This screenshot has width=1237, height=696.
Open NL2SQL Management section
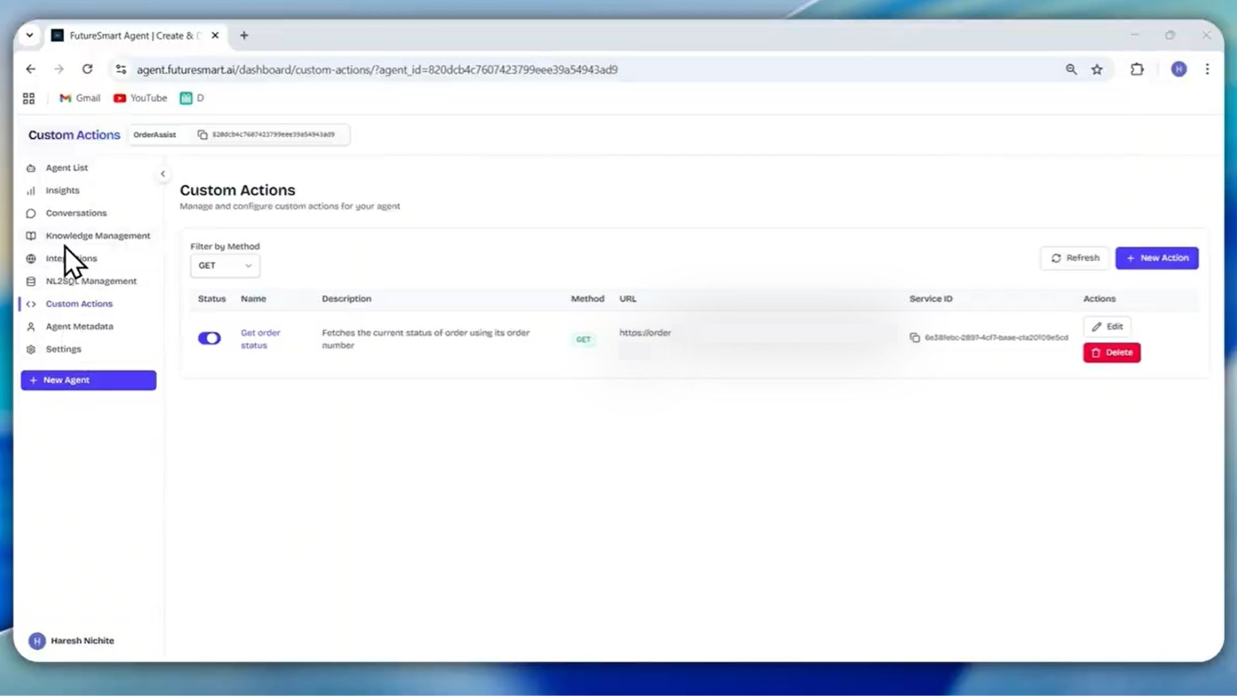point(91,281)
